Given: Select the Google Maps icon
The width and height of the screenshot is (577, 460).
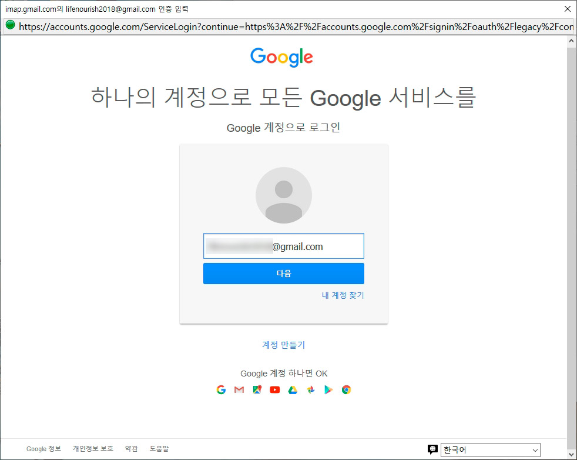Looking at the screenshot, I should 257,389.
